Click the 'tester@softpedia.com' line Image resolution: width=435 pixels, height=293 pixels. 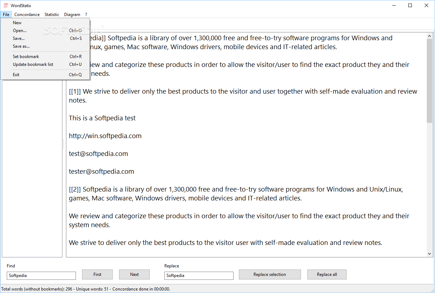102,172
